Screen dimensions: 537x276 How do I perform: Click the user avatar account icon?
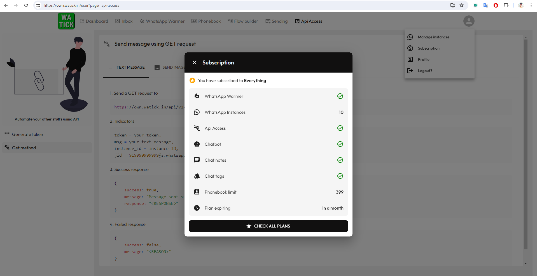pyautogui.click(x=469, y=21)
